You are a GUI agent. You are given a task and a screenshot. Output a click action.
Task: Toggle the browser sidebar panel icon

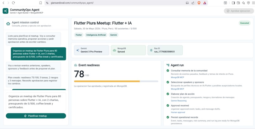point(233,3)
